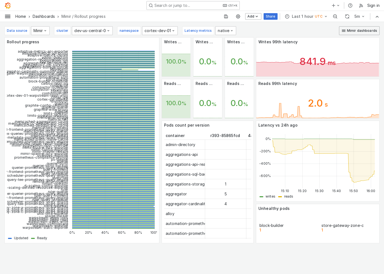Viewport: 384px width, 274px height.
Task: Open the news RSS feed icon
Action: 361,5
